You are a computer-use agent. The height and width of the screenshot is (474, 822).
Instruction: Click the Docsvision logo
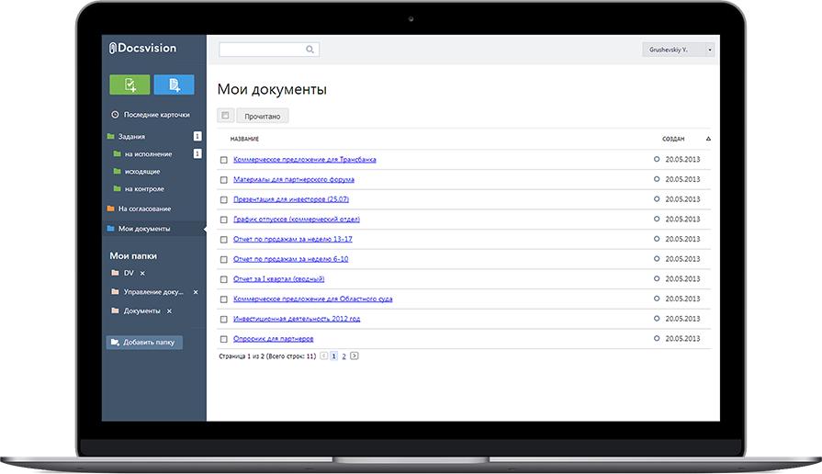[142, 49]
